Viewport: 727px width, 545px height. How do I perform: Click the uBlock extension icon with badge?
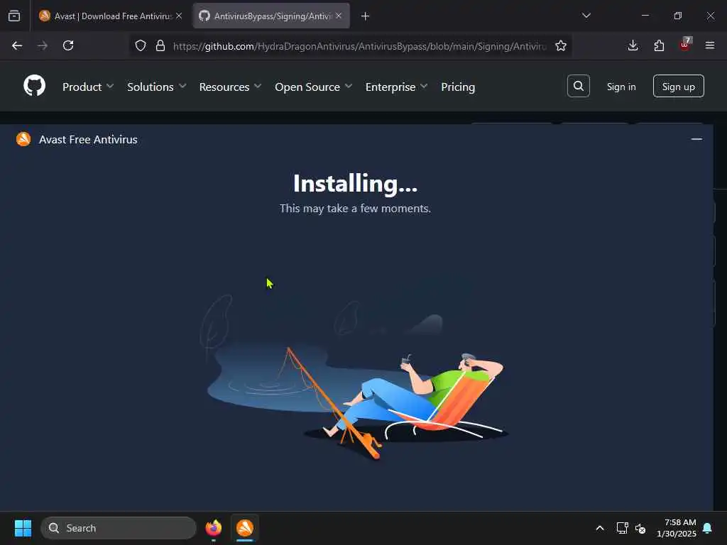(x=685, y=45)
